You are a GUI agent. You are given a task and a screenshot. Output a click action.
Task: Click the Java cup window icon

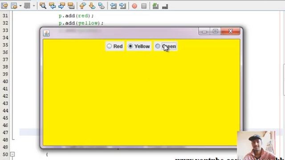tap(46, 33)
